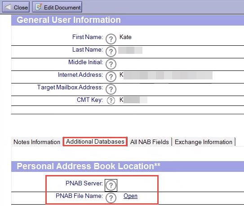Click the Middle Initial label
Screen dimensions: 244x206
click(85, 62)
